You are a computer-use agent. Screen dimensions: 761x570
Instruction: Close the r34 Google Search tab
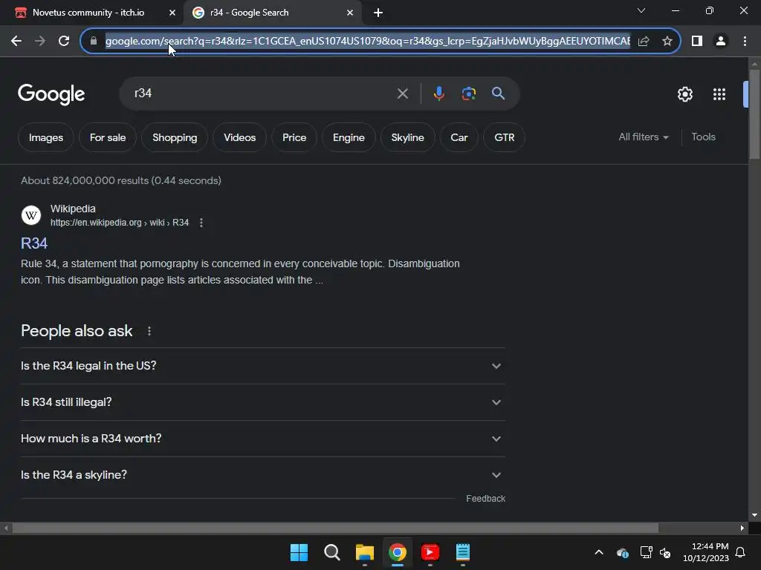(x=350, y=13)
